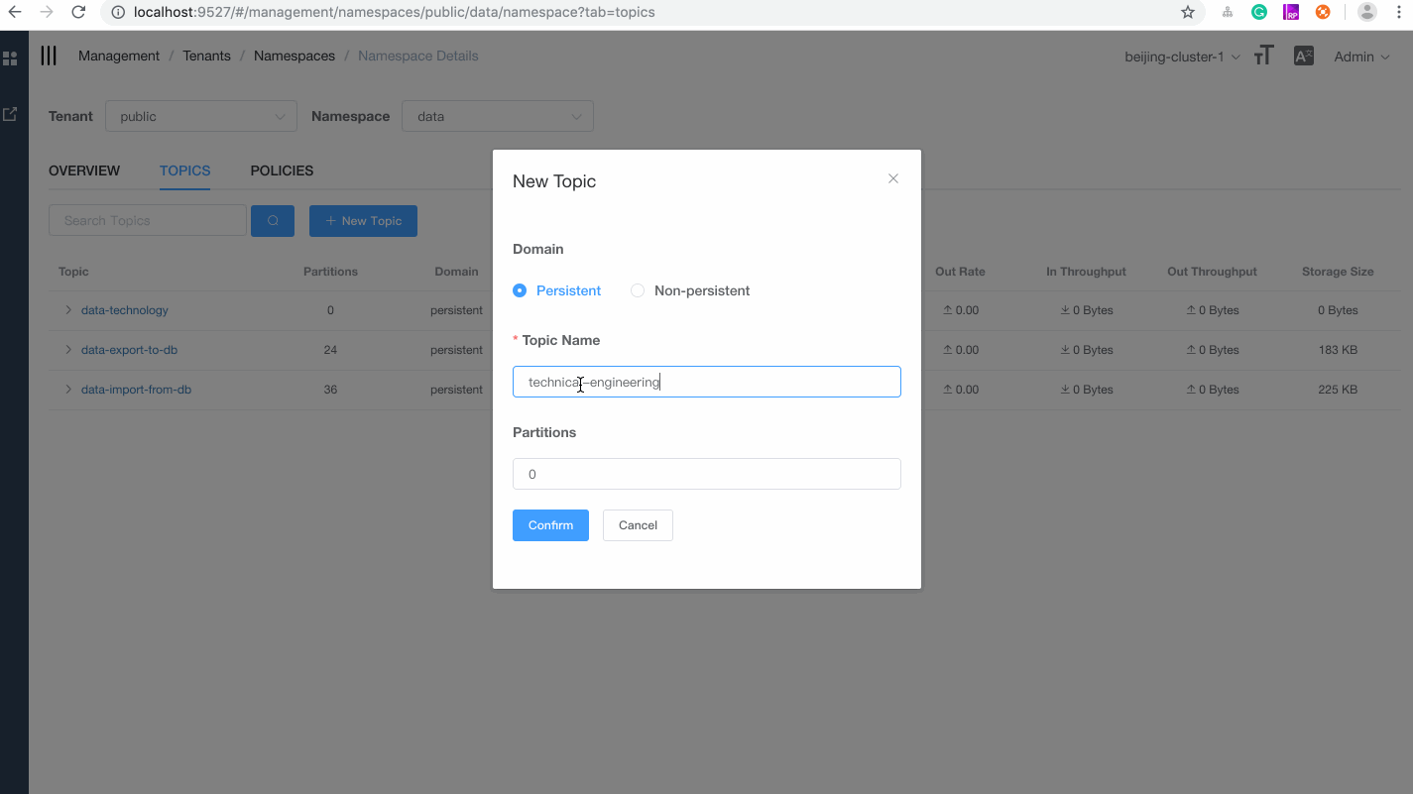Click the sidebar collapse hamburger icon

[x=48, y=56]
